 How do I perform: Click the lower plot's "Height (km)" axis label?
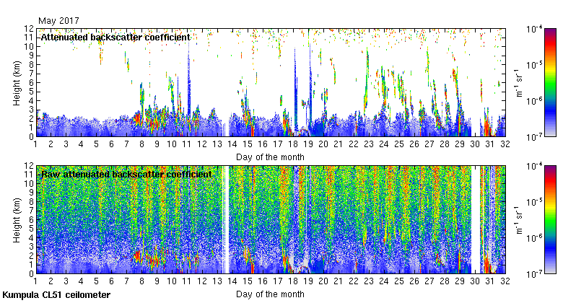click(x=17, y=220)
